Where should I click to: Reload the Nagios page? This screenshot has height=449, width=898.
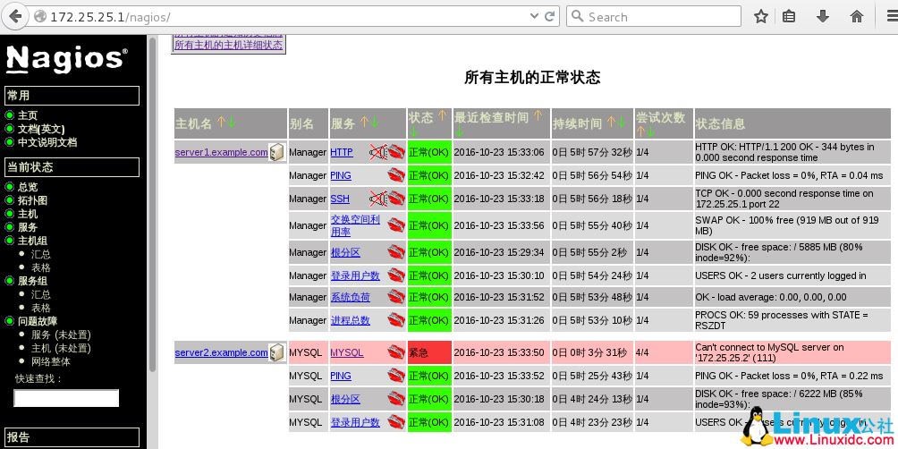(552, 16)
